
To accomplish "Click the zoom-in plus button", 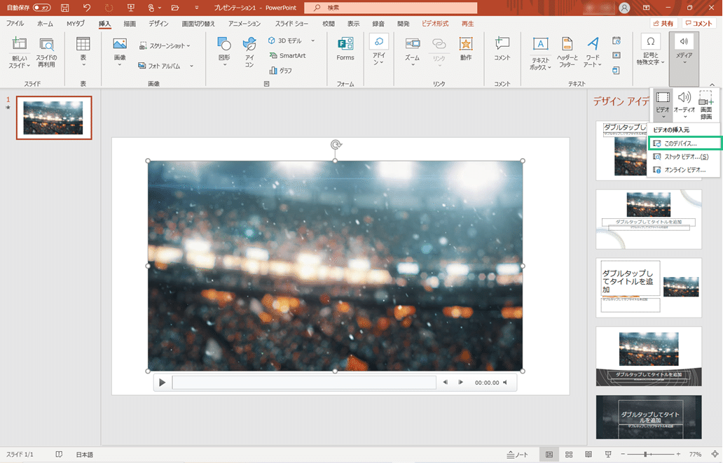I will coord(678,454).
